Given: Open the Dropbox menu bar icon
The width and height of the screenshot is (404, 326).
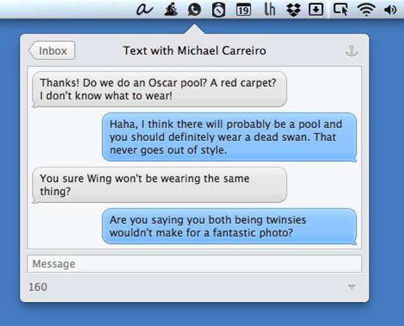Looking at the screenshot, I should pyautogui.click(x=293, y=9).
